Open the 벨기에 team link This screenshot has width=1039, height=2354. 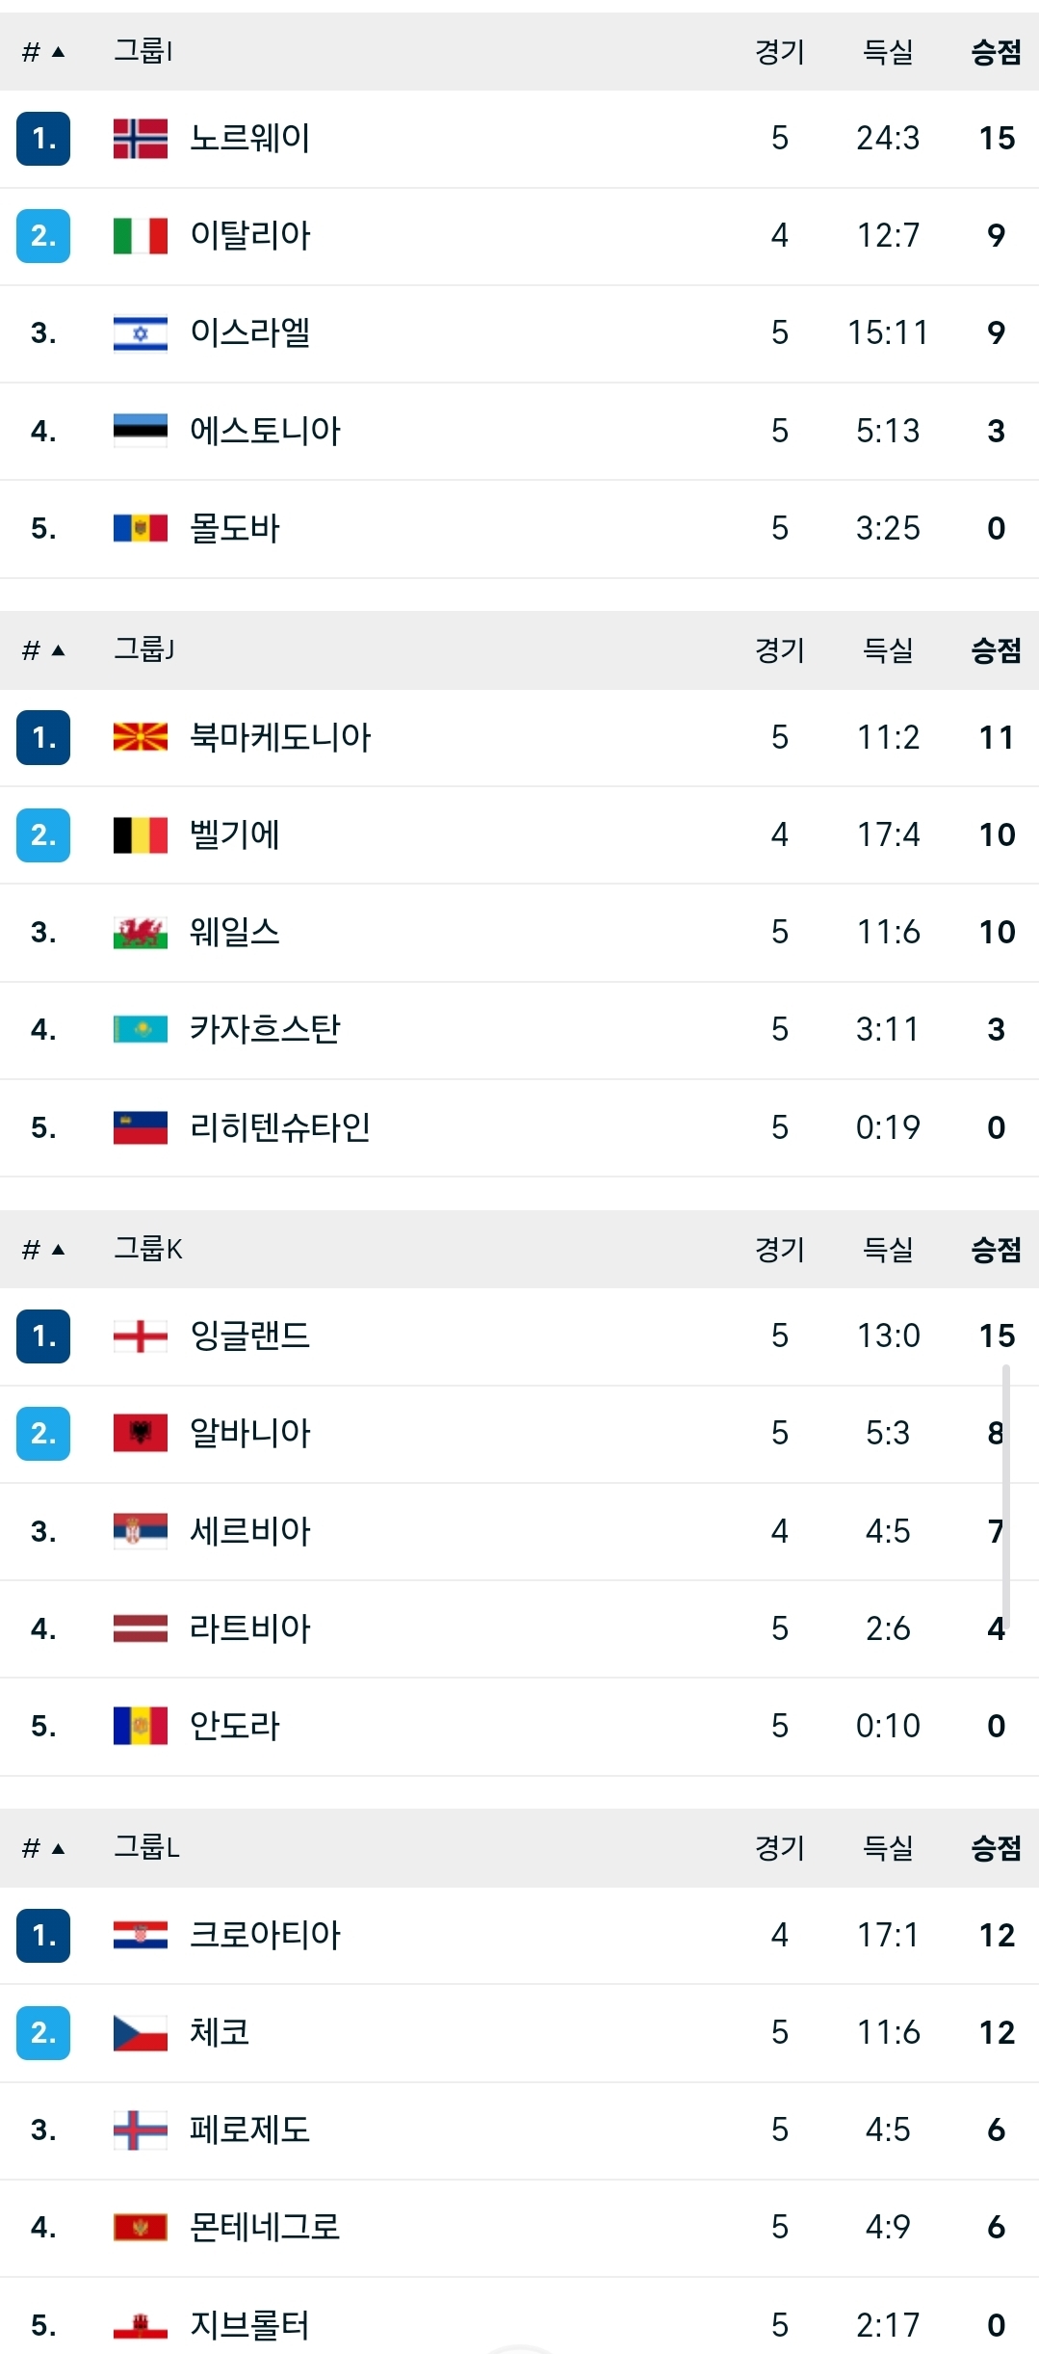point(234,835)
